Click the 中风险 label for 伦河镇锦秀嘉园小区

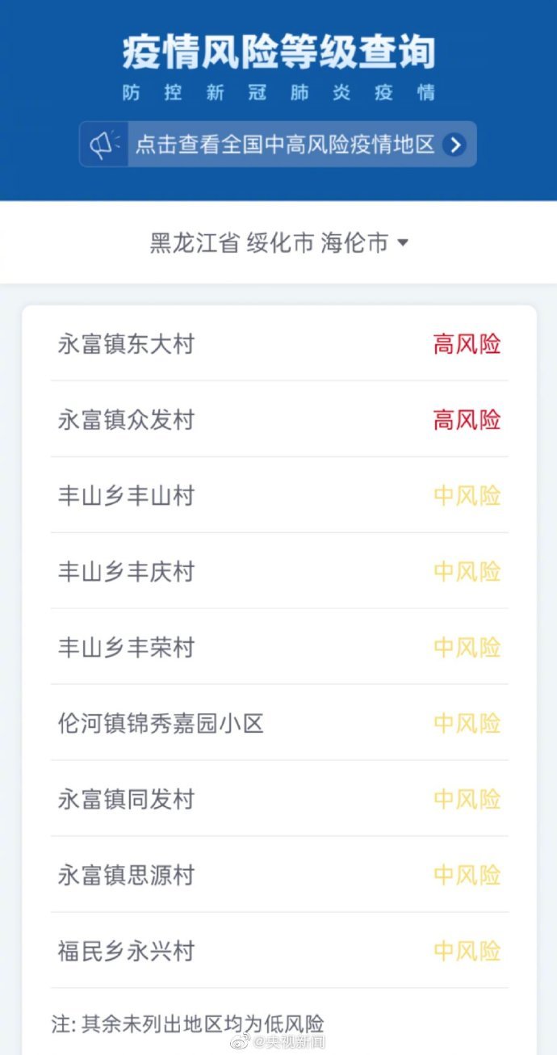click(467, 724)
